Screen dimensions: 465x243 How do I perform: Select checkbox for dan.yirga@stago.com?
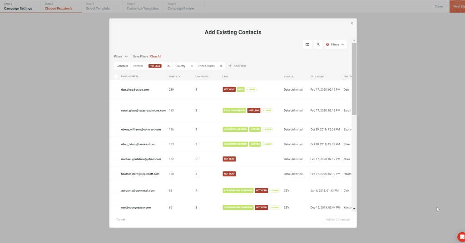pos(116,90)
